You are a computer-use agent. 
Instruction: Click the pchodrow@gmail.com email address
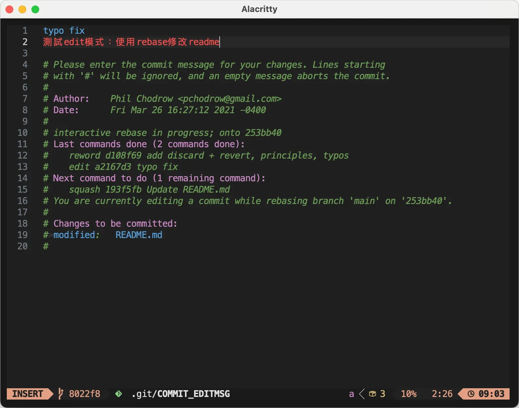tap(230, 99)
